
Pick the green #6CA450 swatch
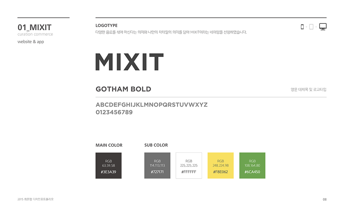[252, 166]
